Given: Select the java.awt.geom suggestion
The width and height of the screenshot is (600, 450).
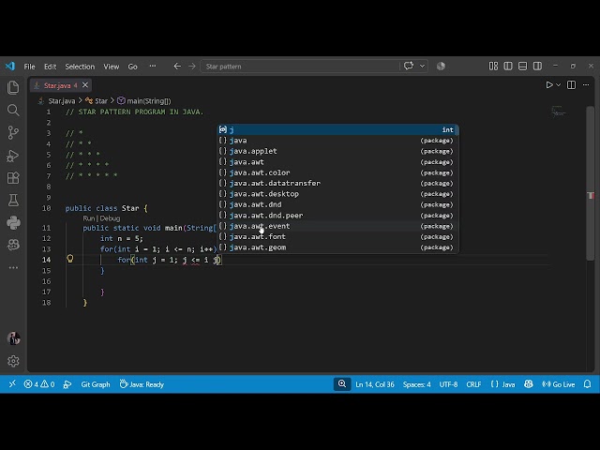Looking at the screenshot, I should pos(337,247).
